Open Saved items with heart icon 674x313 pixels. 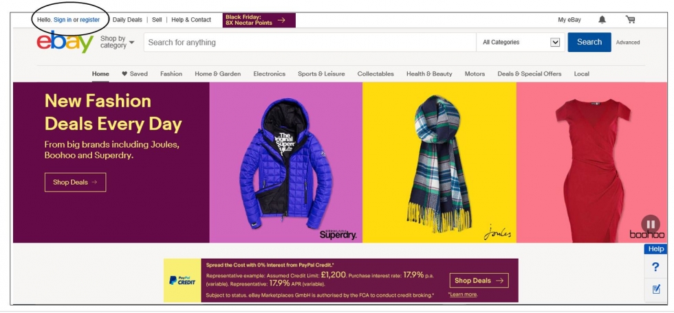tap(135, 73)
